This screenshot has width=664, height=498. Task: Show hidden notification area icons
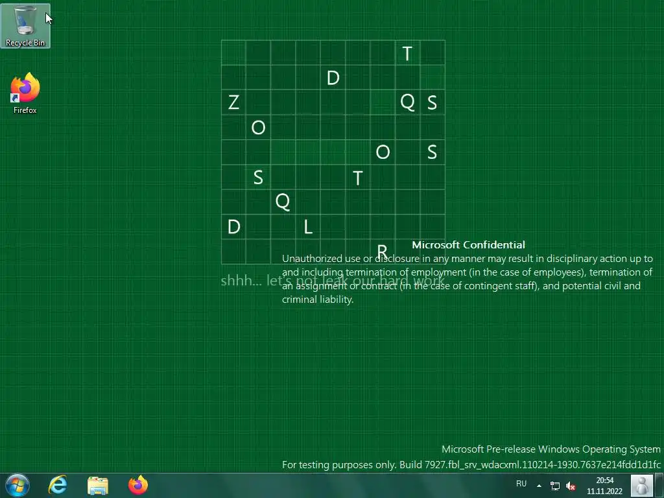[x=539, y=486]
